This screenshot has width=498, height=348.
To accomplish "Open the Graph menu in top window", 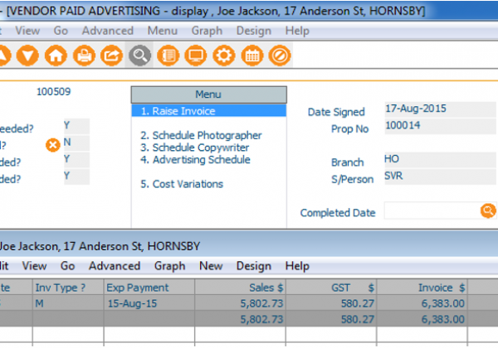I will click(x=207, y=31).
